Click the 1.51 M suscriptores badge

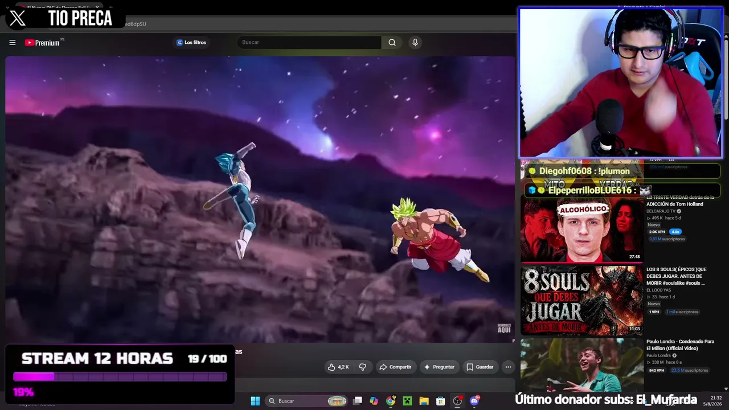coord(667,239)
